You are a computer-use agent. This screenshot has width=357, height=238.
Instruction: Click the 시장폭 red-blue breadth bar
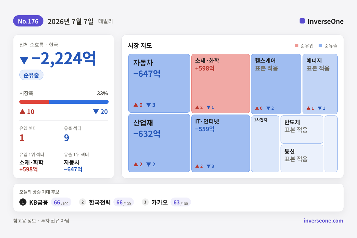point(64,102)
